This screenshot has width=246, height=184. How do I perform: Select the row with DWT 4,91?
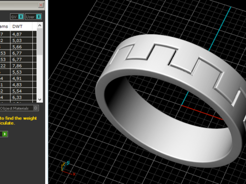coord(18,78)
